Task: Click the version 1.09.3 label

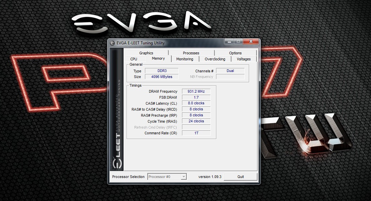Action: click(210, 177)
